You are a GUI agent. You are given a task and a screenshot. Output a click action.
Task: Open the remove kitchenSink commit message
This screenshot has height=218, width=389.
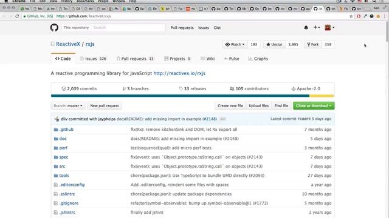click(x=184, y=129)
